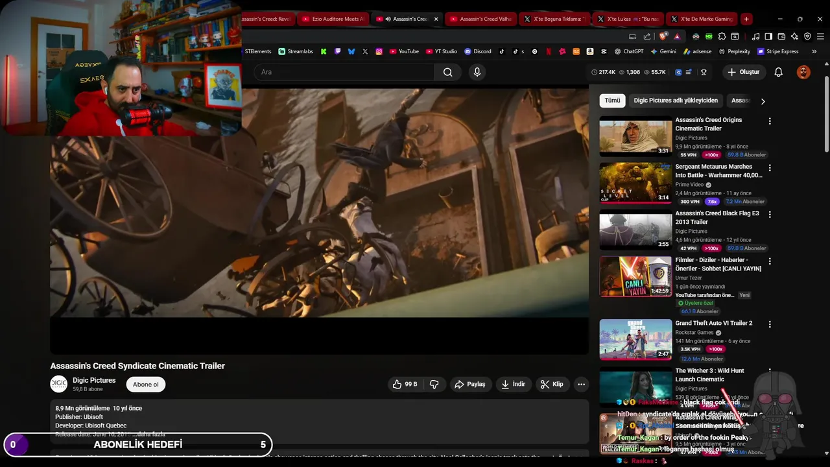Click the 'Paylaş' share button

tap(471, 384)
